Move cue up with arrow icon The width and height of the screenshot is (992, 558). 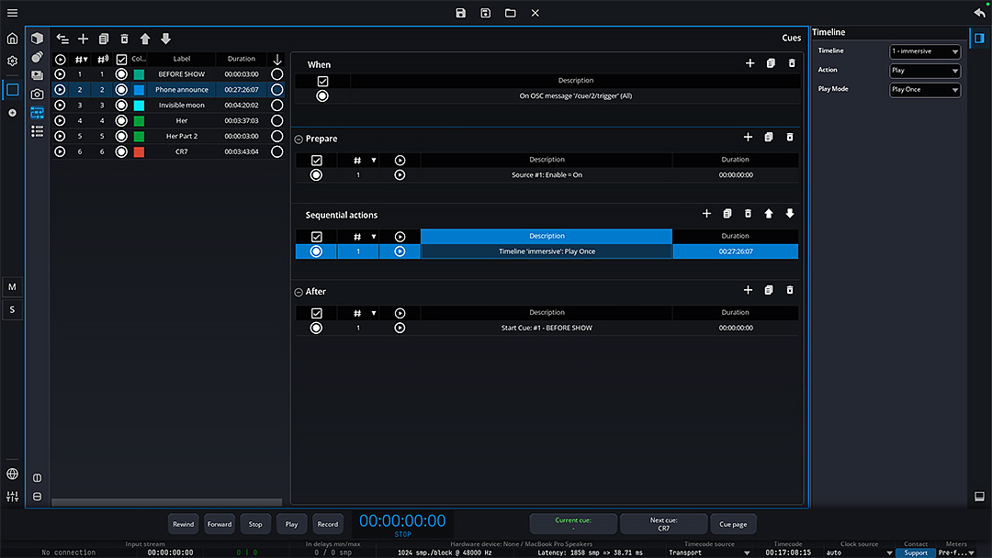click(x=145, y=39)
